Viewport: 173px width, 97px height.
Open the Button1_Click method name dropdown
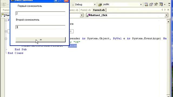pos(166,15)
